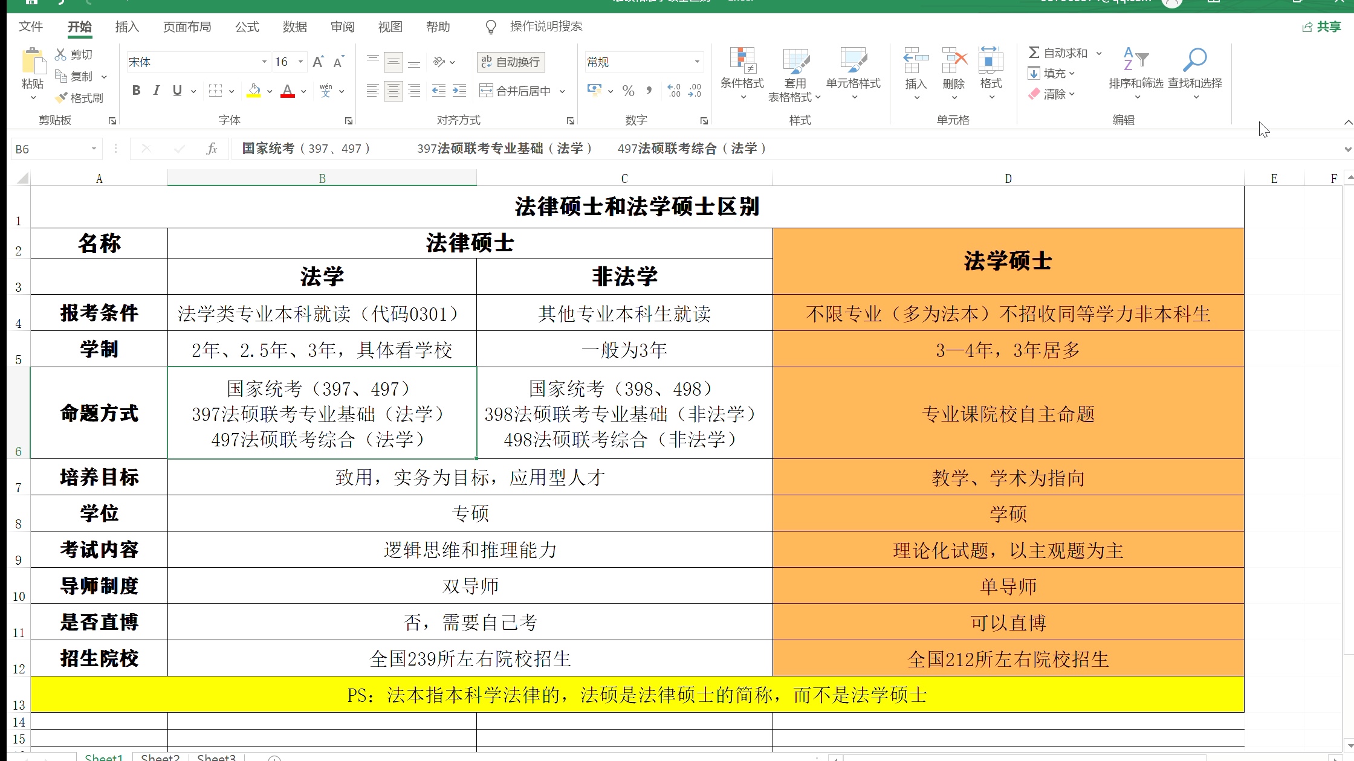
Task: Increase font size with the large A
Action: point(318,62)
